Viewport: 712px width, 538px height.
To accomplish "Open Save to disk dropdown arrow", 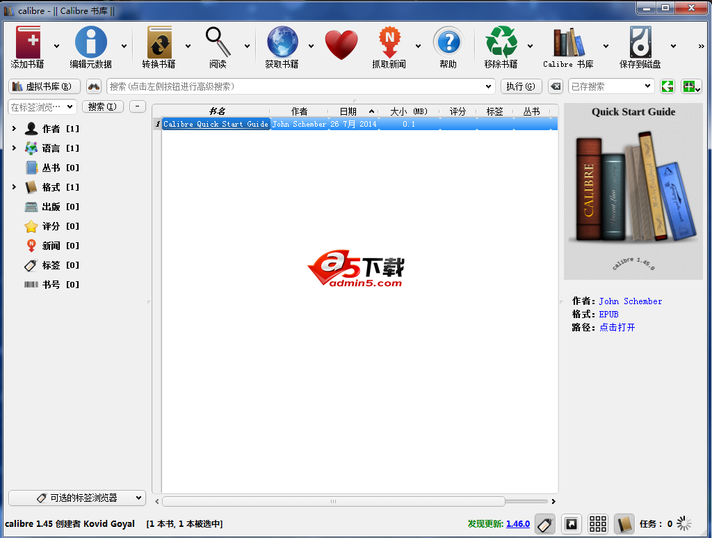I will coord(673,46).
